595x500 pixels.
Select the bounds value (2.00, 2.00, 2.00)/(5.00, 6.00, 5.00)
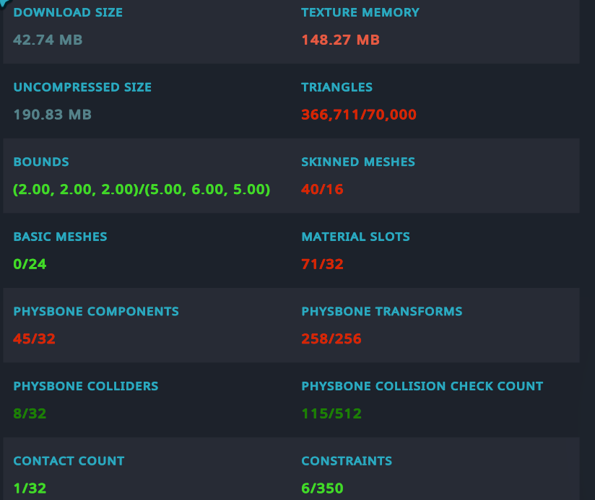coord(142,189)
